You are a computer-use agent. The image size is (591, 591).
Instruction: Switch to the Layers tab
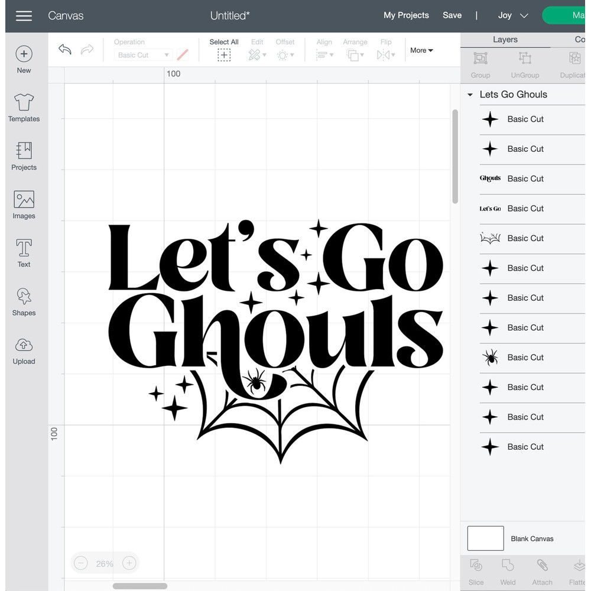505,39
